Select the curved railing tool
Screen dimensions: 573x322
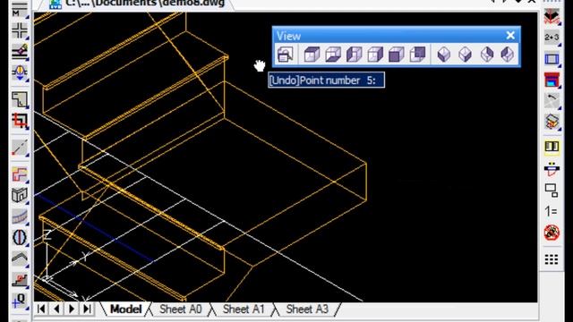[x=20, y=216]
